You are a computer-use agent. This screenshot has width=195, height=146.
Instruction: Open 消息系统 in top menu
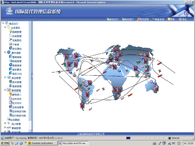158,20
